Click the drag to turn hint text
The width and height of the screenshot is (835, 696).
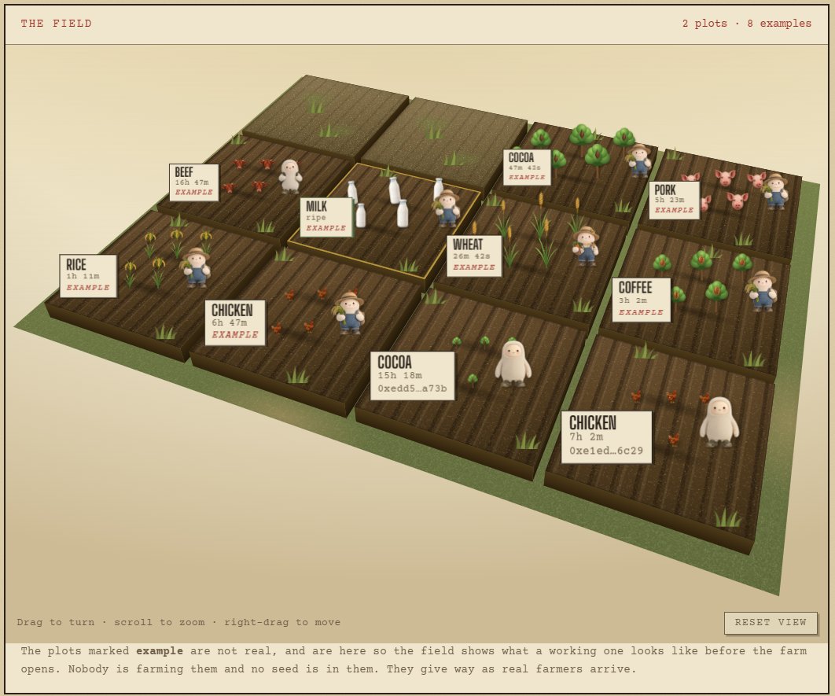(178, 622)
